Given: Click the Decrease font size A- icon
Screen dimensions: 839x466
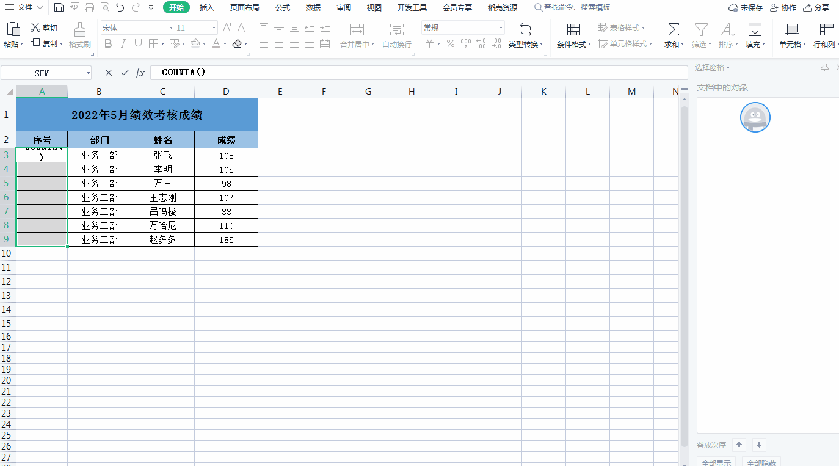Looking at the screenshot, I should 242,27.
